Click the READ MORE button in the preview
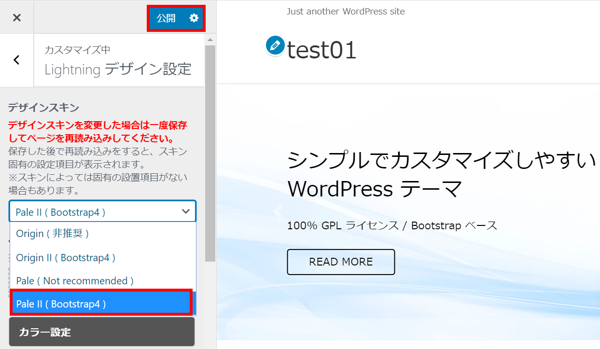This screenshot has width=600, height=349. pos(341,262)
